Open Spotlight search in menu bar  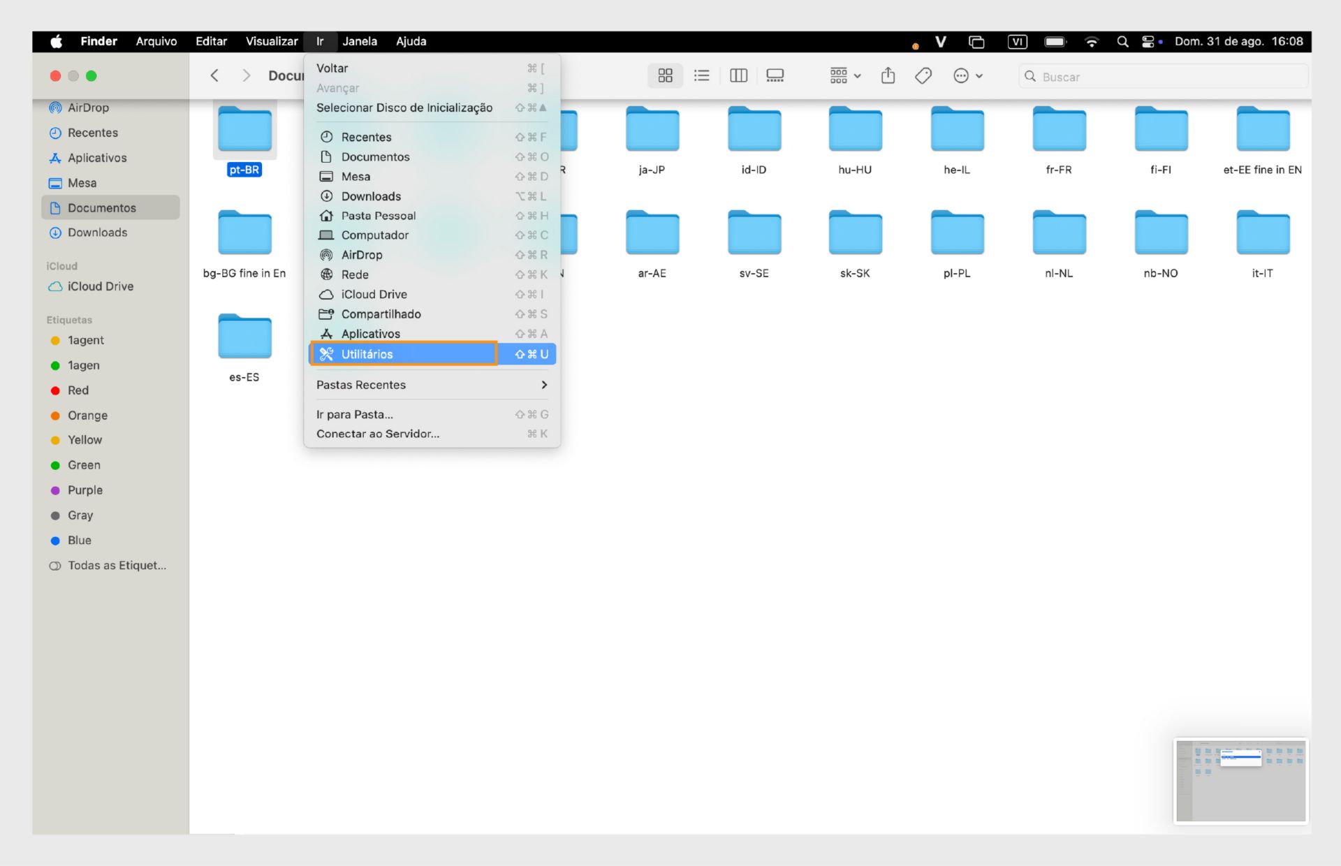tap(1122, 41)
